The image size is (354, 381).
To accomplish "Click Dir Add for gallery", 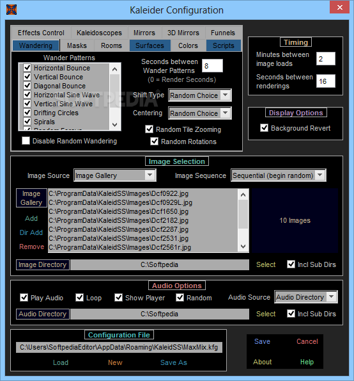I will 31,232.
